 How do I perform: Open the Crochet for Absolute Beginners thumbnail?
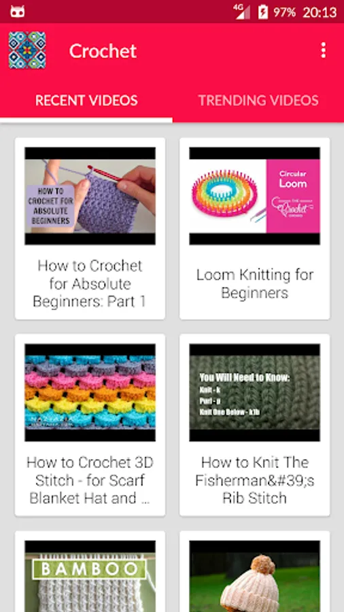[90, 196]
